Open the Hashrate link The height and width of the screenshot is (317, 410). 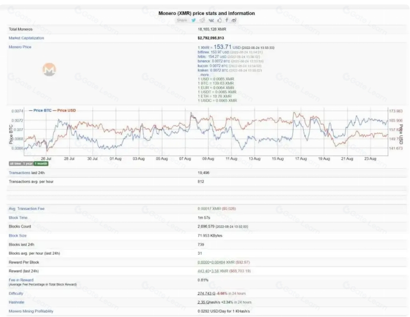(16, 302)
